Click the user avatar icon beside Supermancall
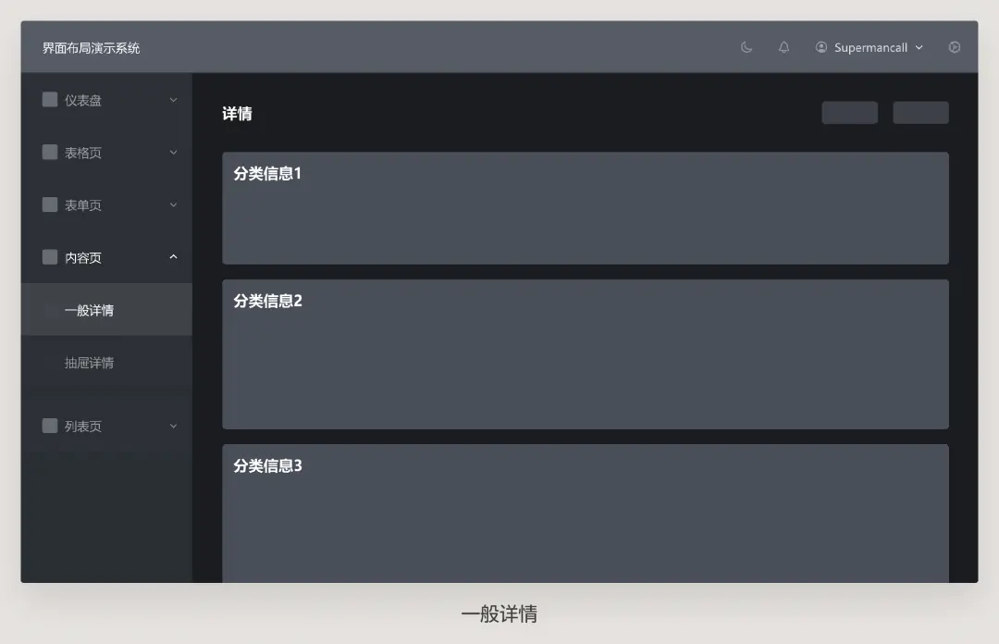Image resolution: width=999 pixels, height=644 pixels. pyautogui.click(x=821, y=47)
